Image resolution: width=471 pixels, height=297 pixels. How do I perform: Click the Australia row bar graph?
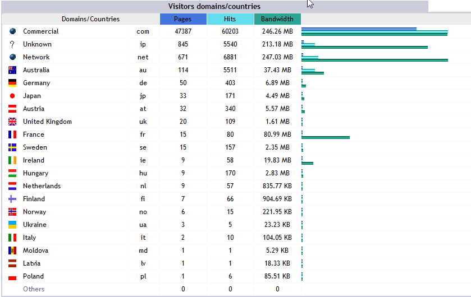click(x=313, y=70)
